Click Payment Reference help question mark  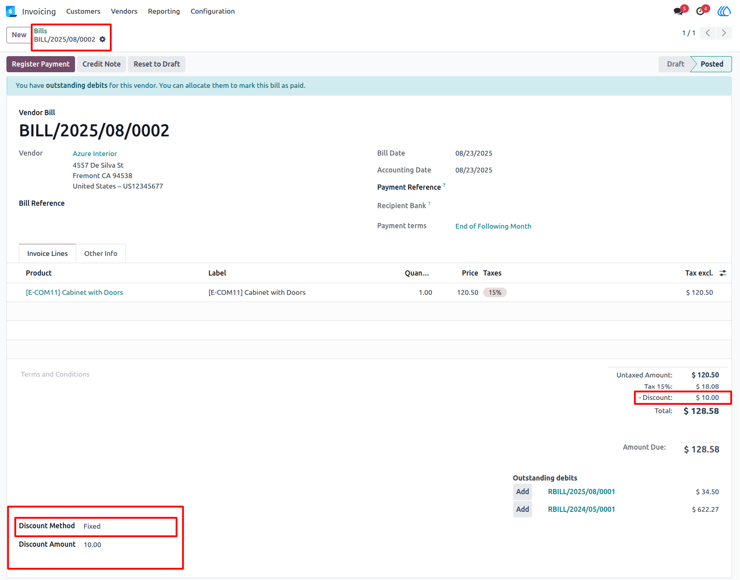click(444, 185)
